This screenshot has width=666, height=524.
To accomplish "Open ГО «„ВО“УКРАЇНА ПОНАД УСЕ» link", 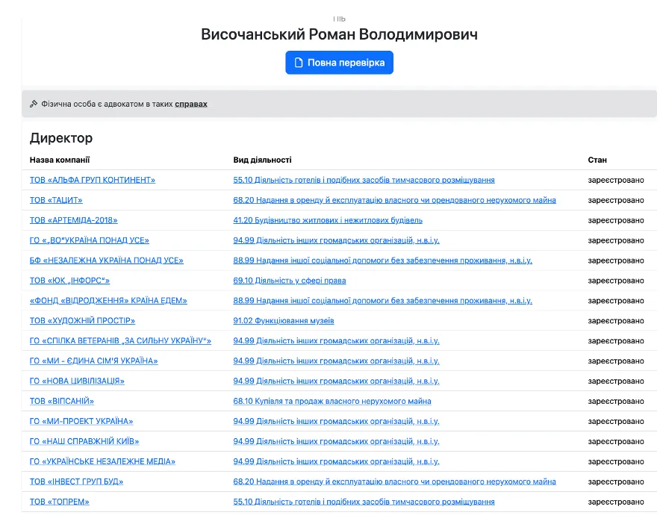I will coord(89,240).
